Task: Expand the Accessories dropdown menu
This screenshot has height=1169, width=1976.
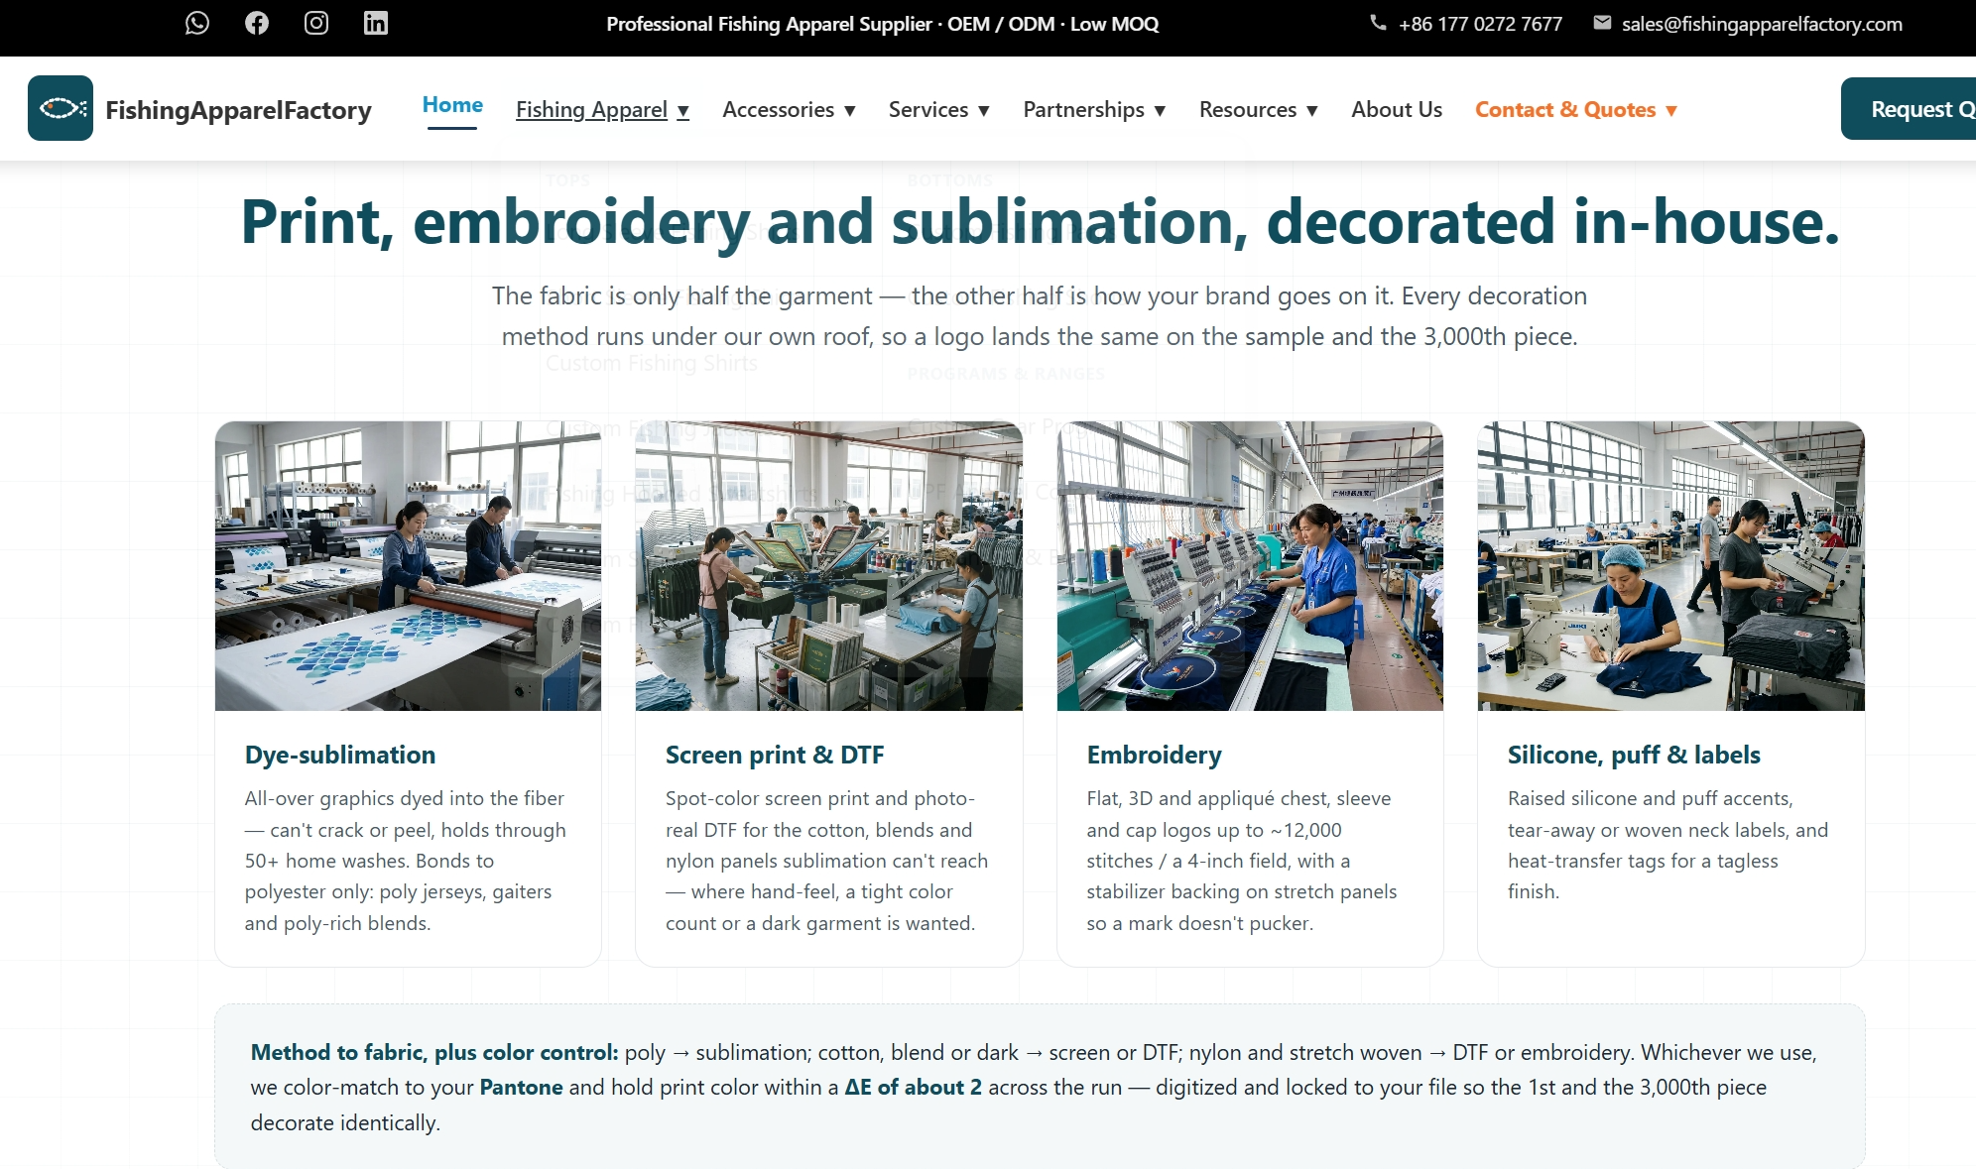Action: [x=789, y=110]
